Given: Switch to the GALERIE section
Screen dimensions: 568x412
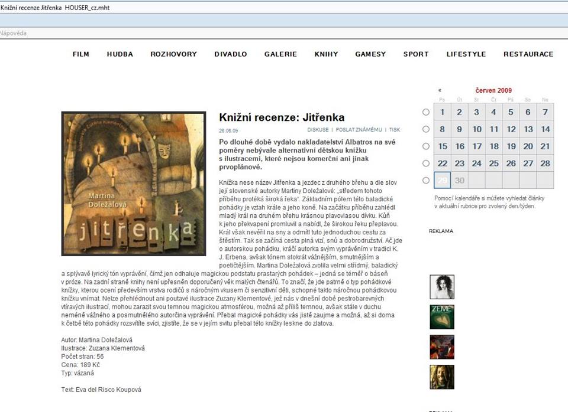Looking at the screenshot, I should click(x=280, y=54).
